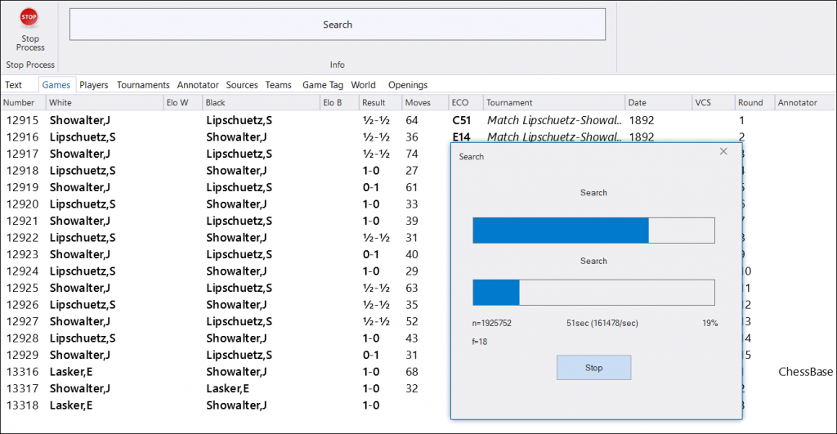The width and height of the screenshot is (837, 434).
Task: Sort by the Elo W column header
Action: pyautogui.click(x=182, y=102)
